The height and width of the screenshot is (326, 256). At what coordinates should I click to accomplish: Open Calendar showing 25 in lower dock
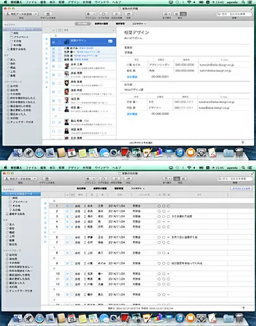[x=72, y=319]
